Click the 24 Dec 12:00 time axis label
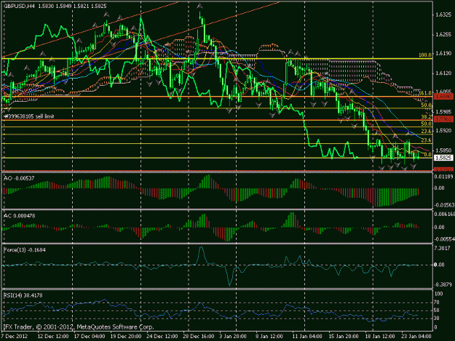This screenshot has height=341, width=455. tap(162, 337)
